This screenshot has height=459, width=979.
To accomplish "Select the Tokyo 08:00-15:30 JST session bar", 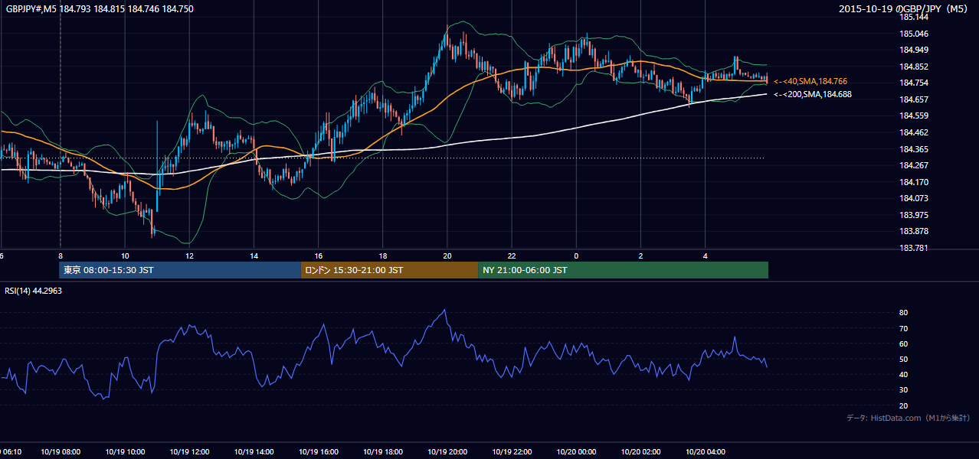I will tap(180, 270).
